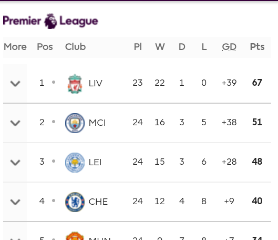Open the MCI club link
Image resolution: width=278 pixels, height=240 pixels.
[97, 123]
